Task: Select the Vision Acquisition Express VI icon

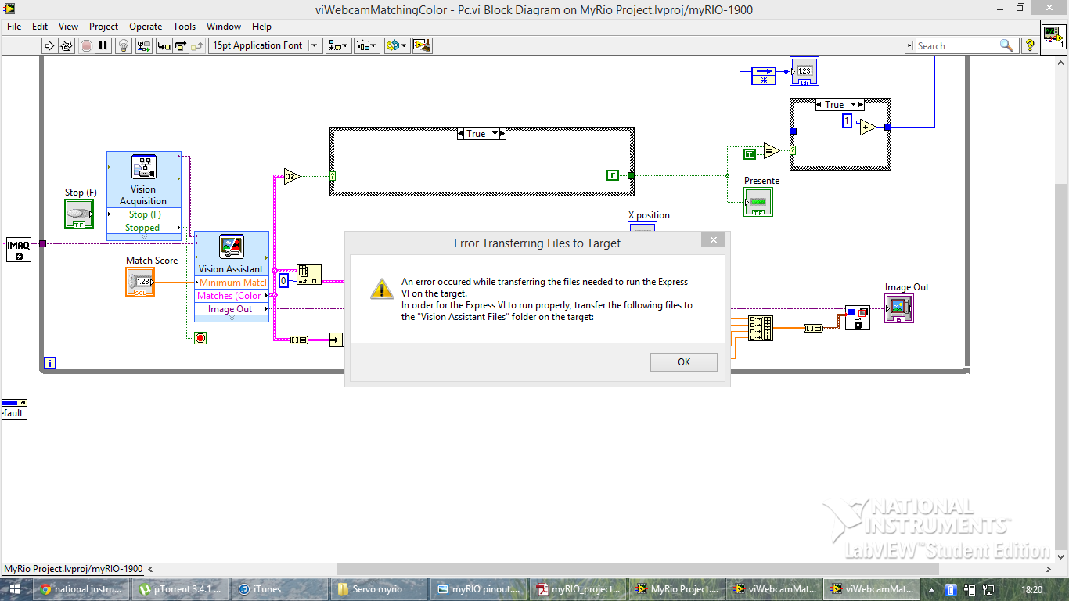Action: [x=143, y=167]
